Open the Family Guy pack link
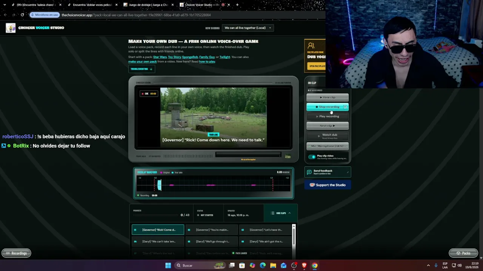 point(207,57)
